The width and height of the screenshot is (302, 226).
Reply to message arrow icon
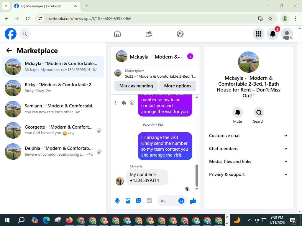coord(124,103)
